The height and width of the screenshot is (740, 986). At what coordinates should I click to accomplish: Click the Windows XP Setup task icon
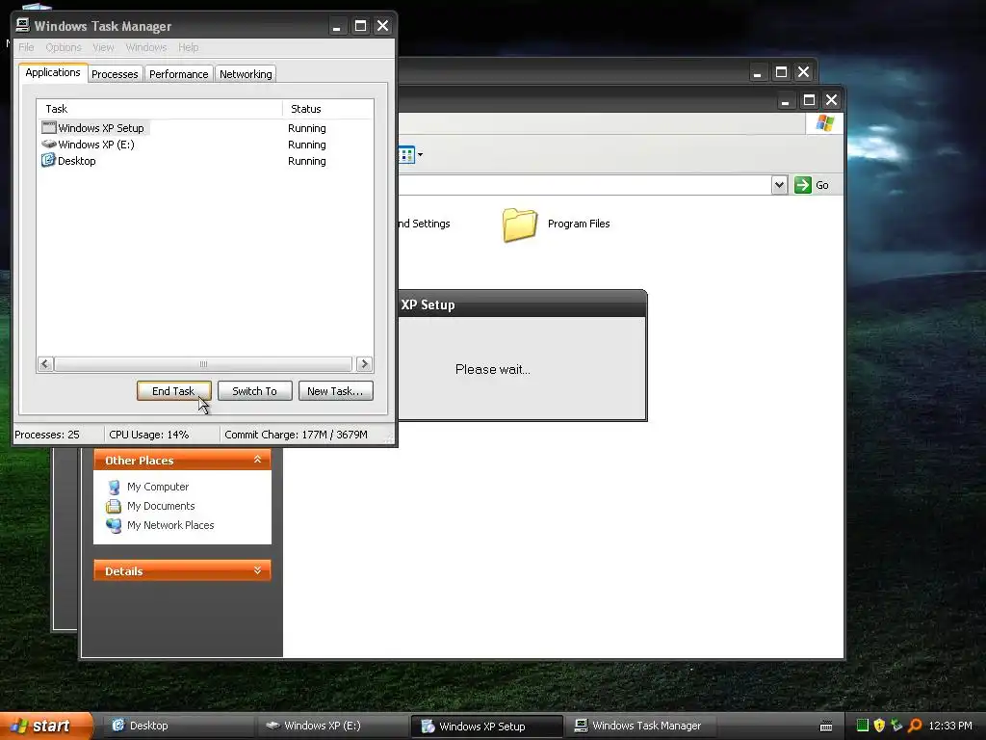tap(48, 128)
